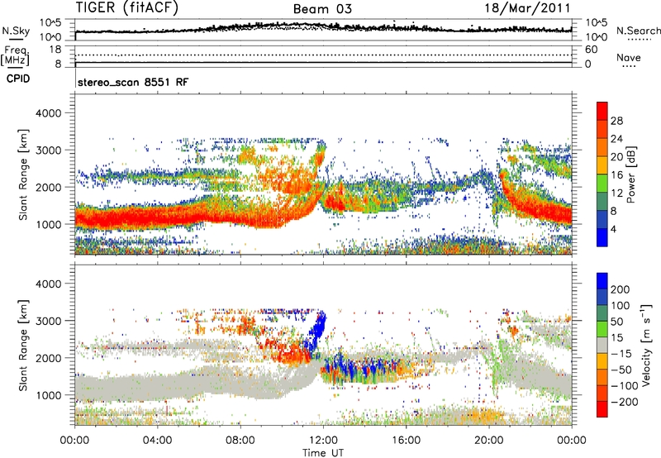Click Power colorbar tick value '28'
661x458 pixels.
[616, 121]
